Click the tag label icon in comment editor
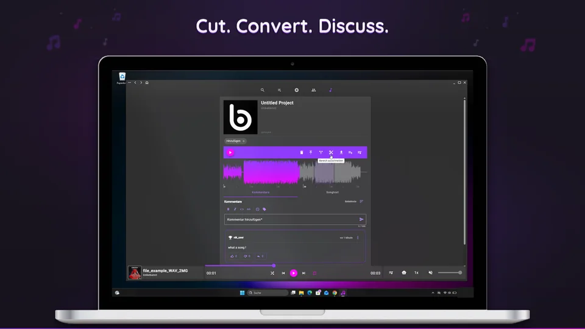 coord(264,209)
